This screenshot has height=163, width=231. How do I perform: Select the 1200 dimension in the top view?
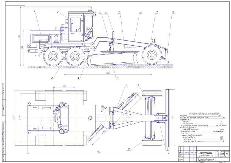click(x=64, y=86)
